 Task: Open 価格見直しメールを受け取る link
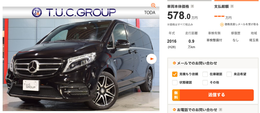pos(241,24)
